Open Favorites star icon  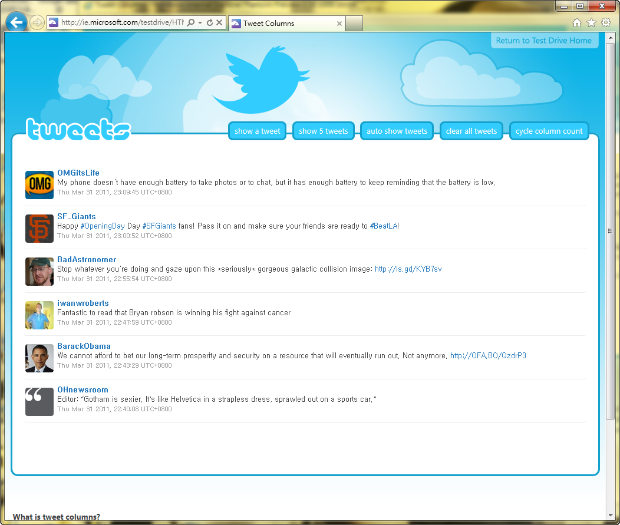click(591, 23)
